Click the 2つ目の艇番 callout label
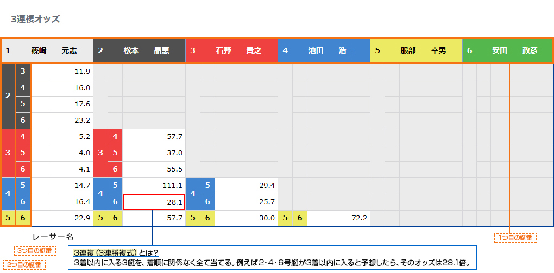This screenshot has width=554, height=273. [24, 264]
